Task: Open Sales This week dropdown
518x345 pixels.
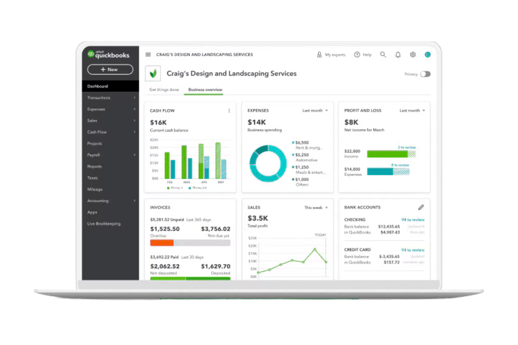Action: point(316,208)
